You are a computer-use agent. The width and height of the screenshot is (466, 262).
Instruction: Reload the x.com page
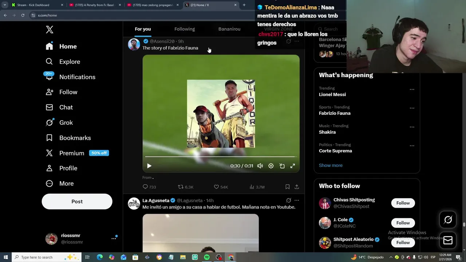pyautogui.click(x=23, y=15)
